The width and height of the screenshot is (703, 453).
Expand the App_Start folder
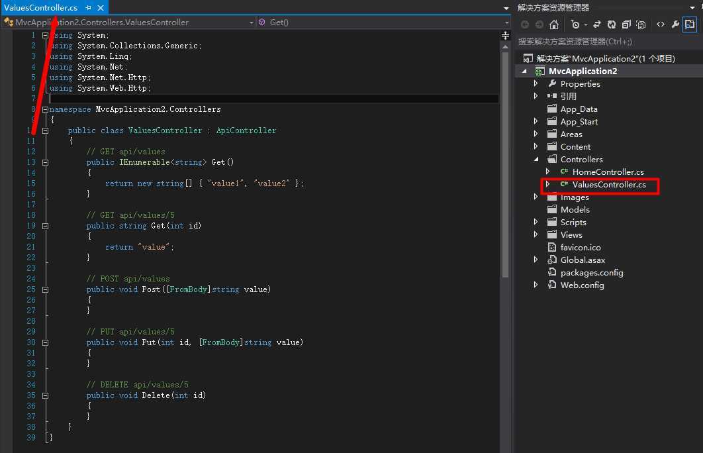pyautogui.click(x=536, y=121)
